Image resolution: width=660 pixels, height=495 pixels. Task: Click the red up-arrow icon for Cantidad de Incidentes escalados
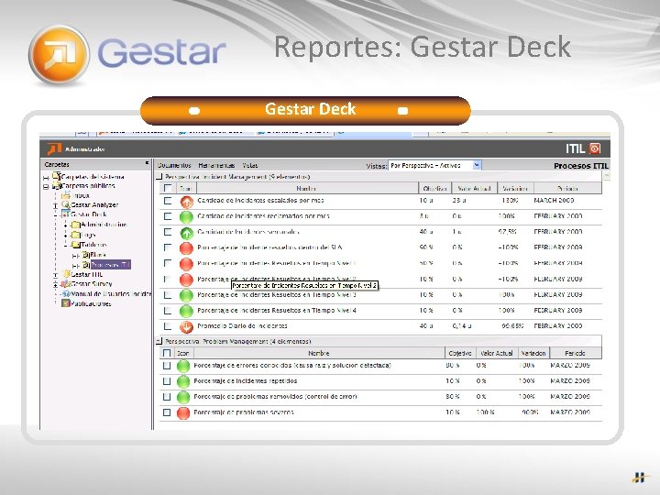tap(186, 202)
